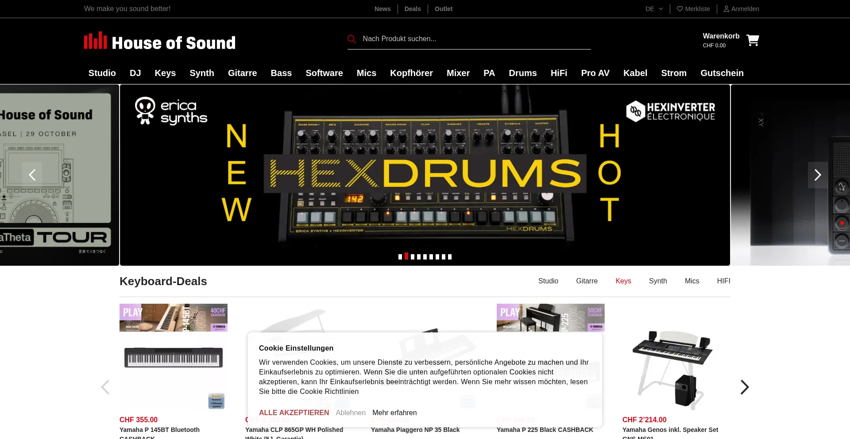Image resolution: width=850 pixels, height=439 pixels.
Task: Accept all cookies with ALLE AKZEPTIEREN
Action: point(294,412)
